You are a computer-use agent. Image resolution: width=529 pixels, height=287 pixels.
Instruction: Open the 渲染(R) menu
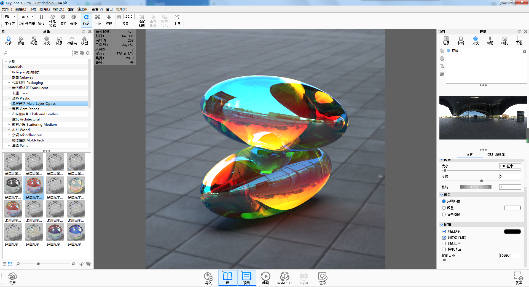point(83,9)
